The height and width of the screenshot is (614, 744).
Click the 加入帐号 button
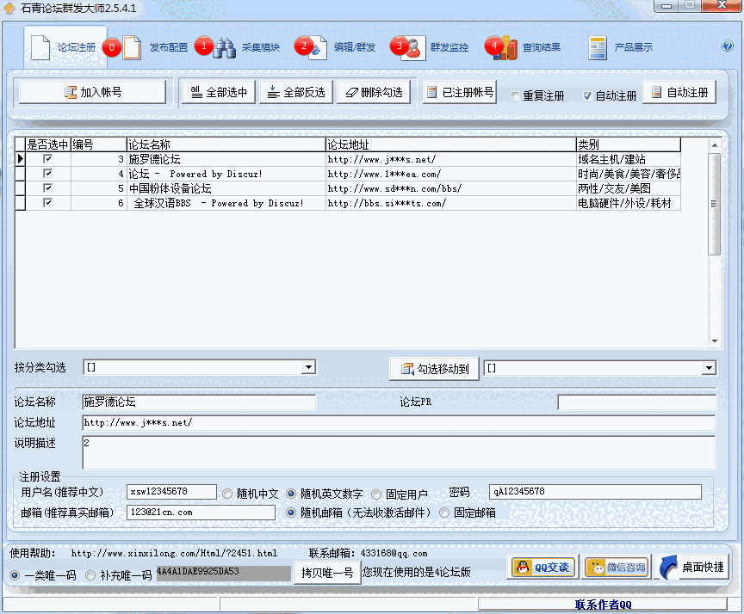91,90
